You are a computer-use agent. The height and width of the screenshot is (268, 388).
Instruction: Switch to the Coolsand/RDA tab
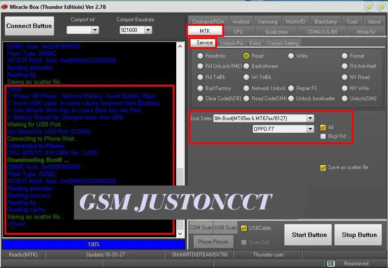pos(208,22)
